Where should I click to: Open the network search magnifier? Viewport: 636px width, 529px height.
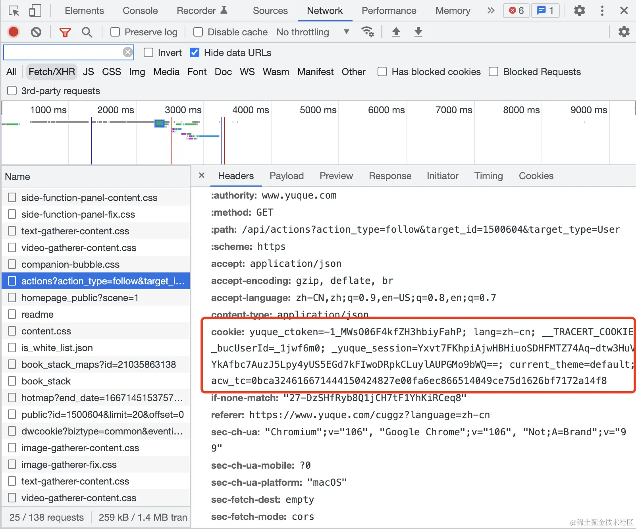coord(87,32)
